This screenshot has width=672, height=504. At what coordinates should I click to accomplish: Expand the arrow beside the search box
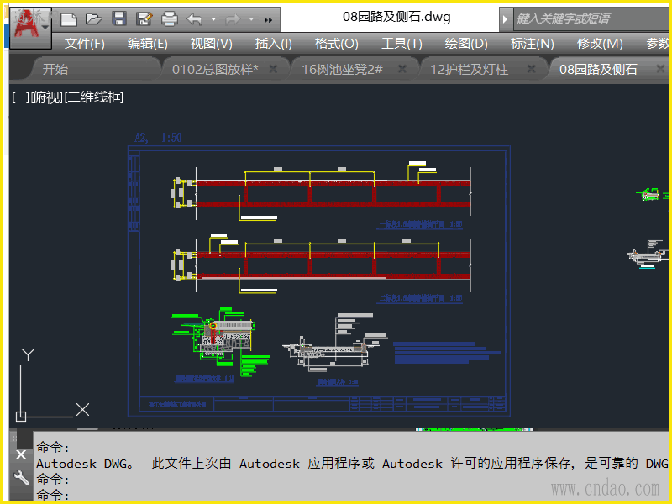pyautogui.click(x=506, y=19)
